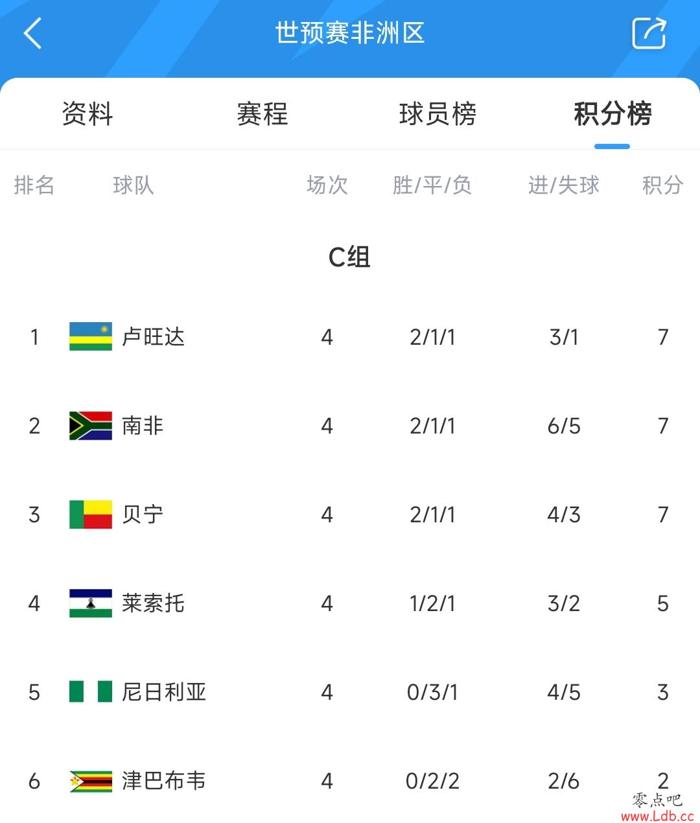Open the share icon in the header
Viewport: 700px width, 823px height.
click(x=649, y=33)
